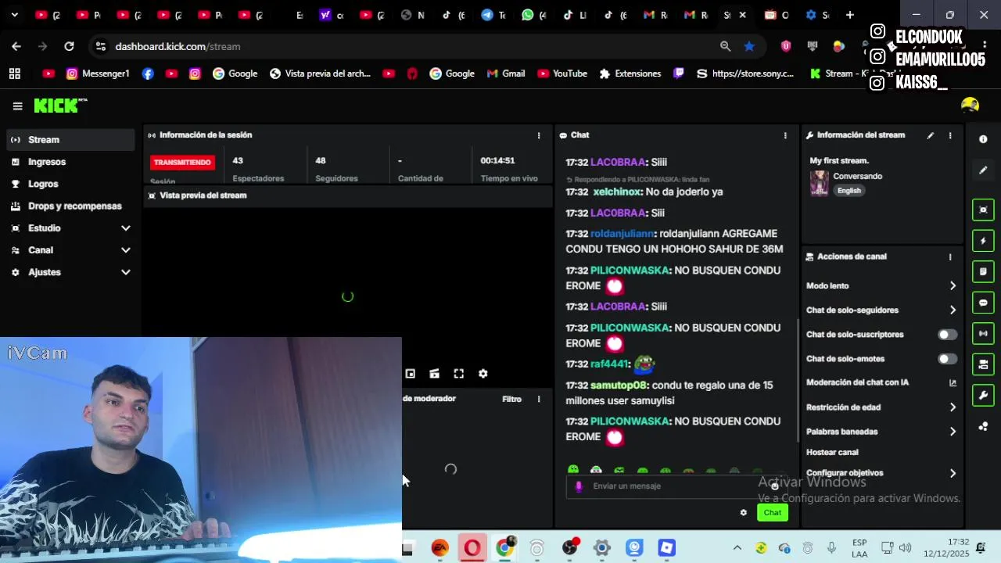Open Extensiones bookmark
The image size is (1001, 563).
tap(630, 74)
